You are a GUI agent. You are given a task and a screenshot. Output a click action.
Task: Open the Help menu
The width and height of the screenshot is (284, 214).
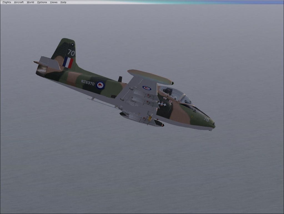[x=63, y=2]
